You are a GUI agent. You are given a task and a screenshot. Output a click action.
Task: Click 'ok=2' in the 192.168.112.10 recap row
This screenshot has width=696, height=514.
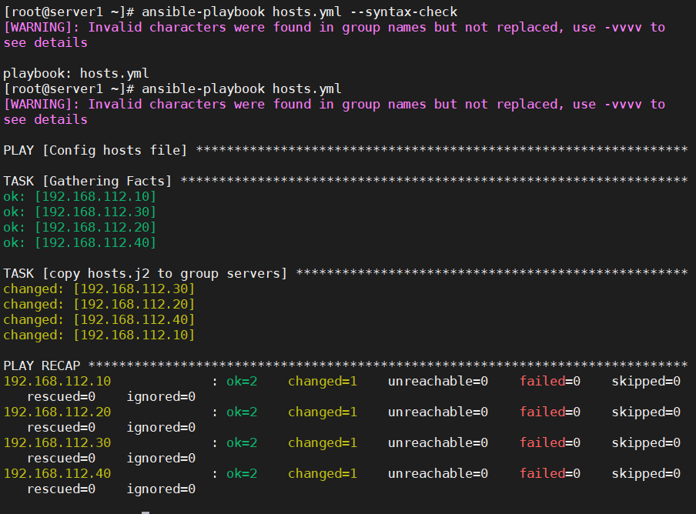pos(242,381)
